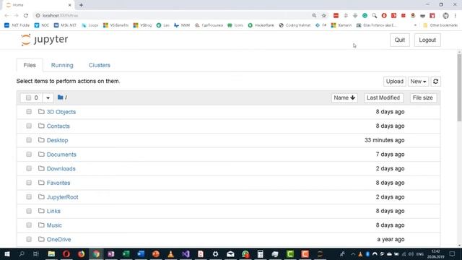The height and width of the screenshot is (260, 462).
Task: Sort files by Name
Action: (x=344, y=97)
